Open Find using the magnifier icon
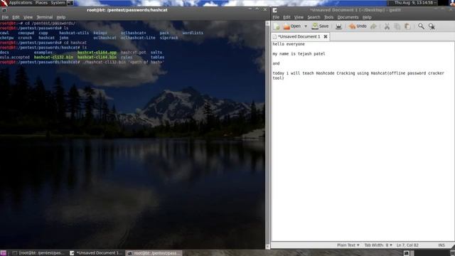The width and height of the screenshot is (455, 256). tap(421, 26)
